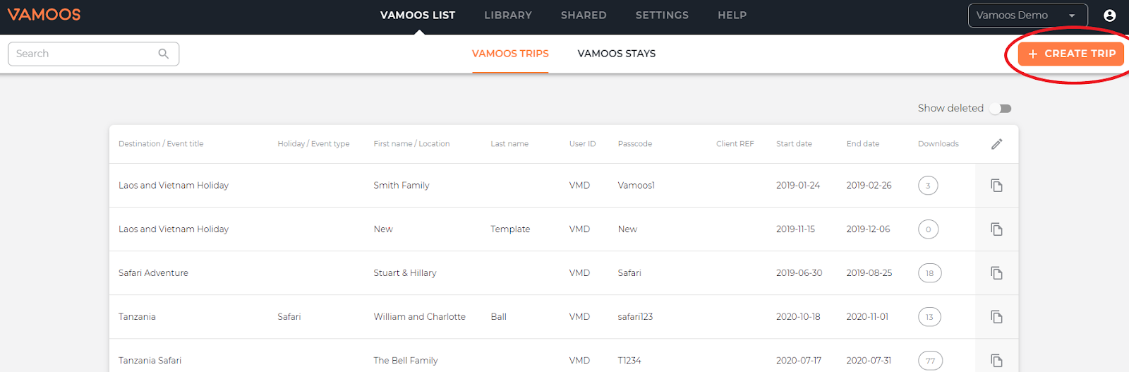Duplicate the Tanzania William and Charlotte trip

[996, 317]
